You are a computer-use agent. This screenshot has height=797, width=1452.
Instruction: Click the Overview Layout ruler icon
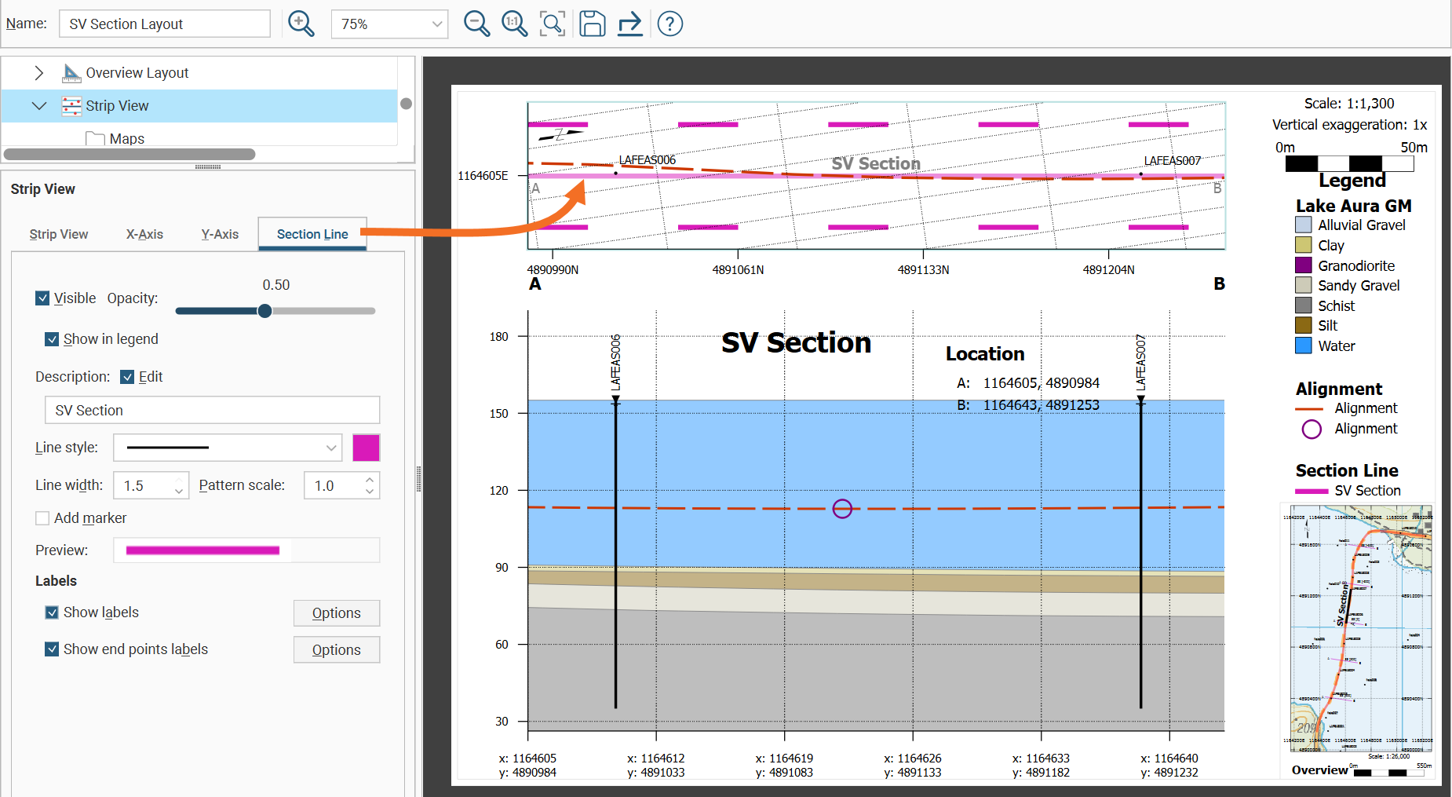(x=71, y=73)
